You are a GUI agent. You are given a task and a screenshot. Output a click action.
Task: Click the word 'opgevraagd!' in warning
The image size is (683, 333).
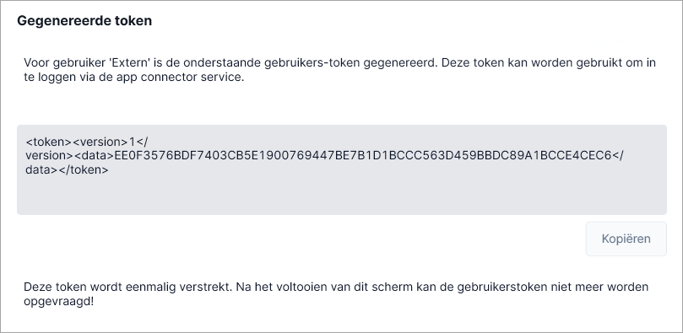pyautogui.click(x=58, y=301)
